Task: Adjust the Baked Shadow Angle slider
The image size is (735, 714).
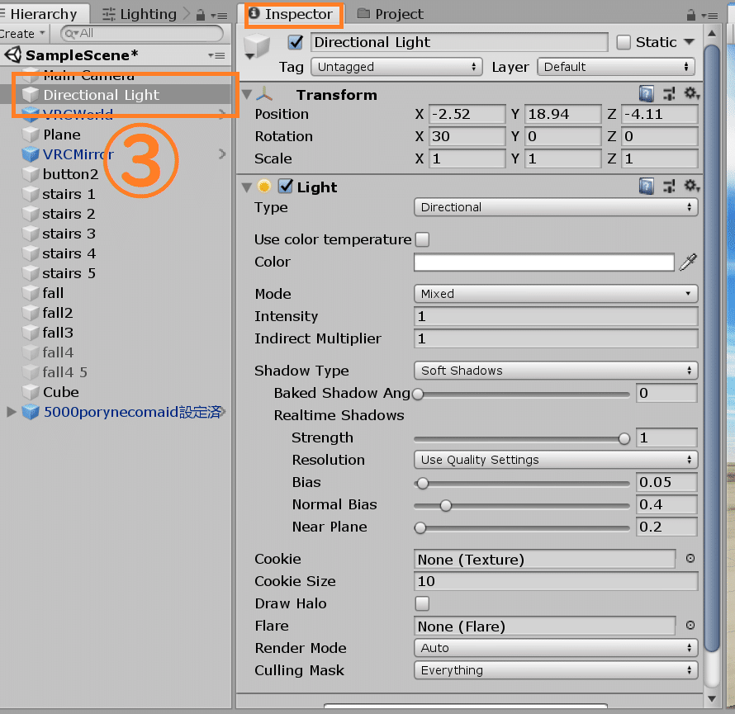Action: pyautogui.click(x=522, y=395)
